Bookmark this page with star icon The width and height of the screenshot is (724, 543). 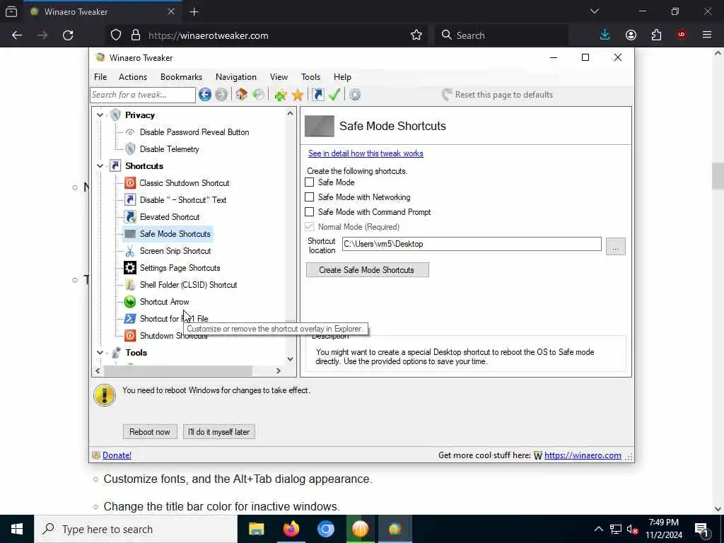tap(416, 35)
